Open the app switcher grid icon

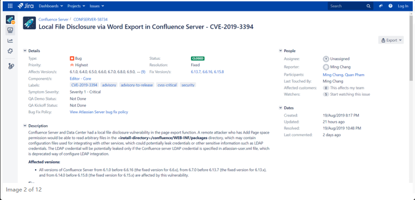[x=10, y=6]
